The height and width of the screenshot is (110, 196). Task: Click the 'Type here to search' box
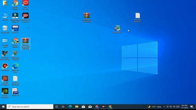point(30,107)
